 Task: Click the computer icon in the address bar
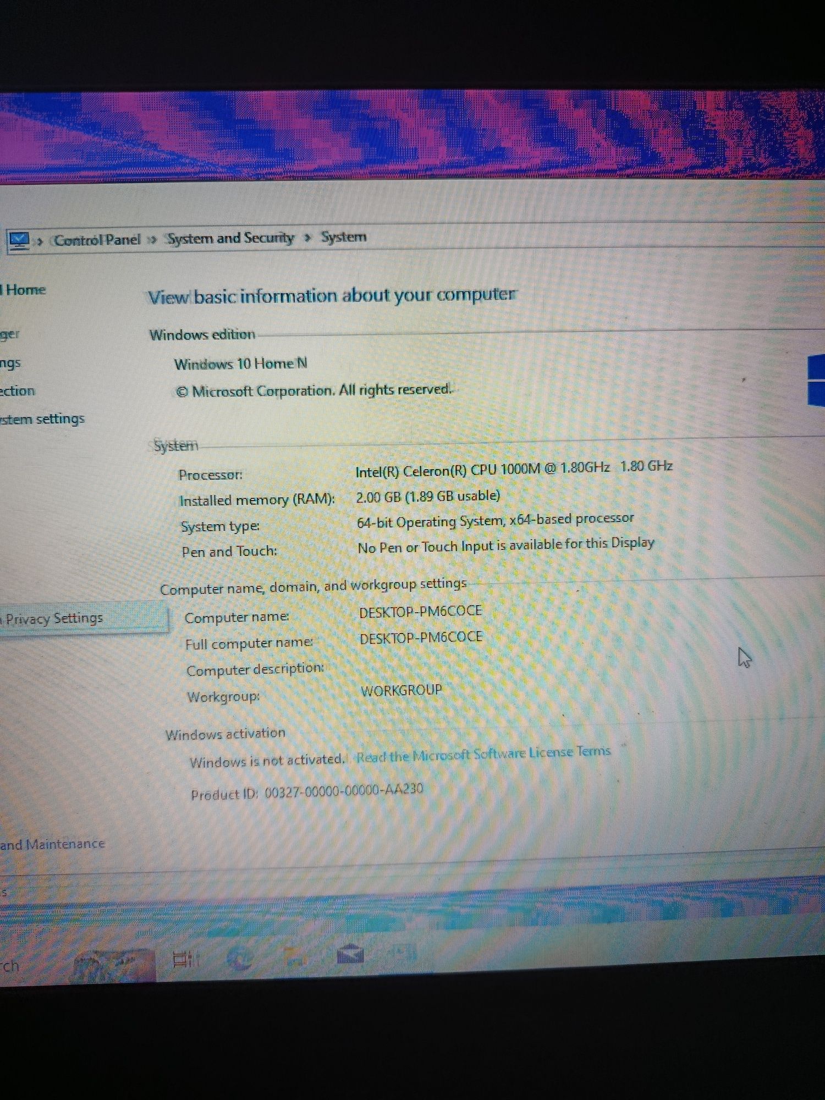tap(19, 240)
